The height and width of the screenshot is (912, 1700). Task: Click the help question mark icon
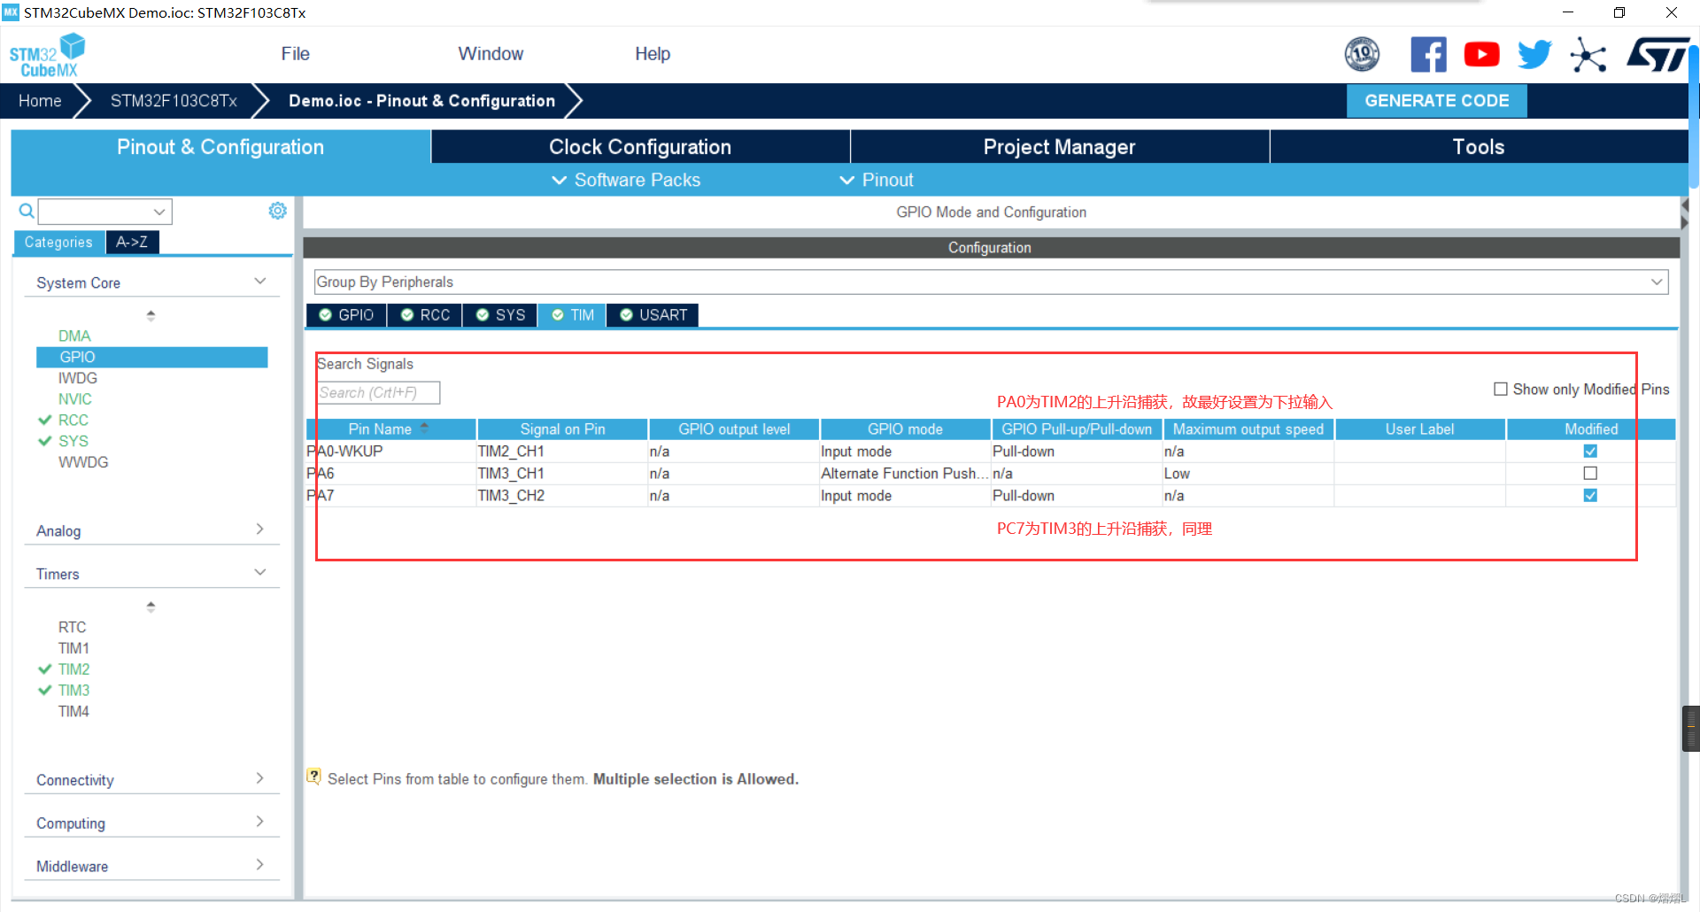tap(313, 777)
